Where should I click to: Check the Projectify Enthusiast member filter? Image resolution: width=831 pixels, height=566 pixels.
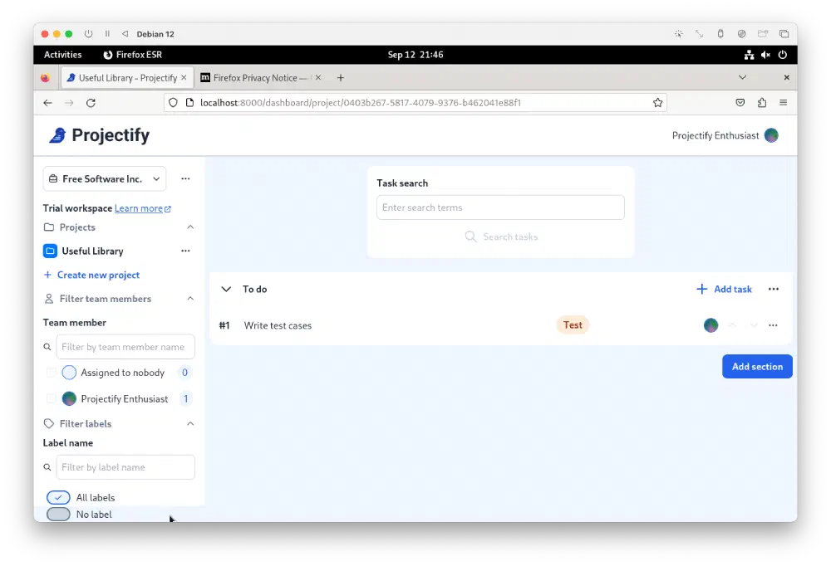click(x=51, y=398)
